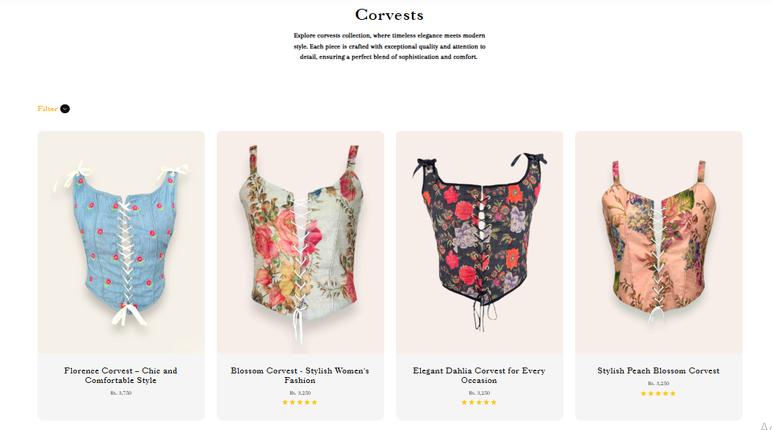Click the Dahlia Corvest Rs. 3,250 price
This screenshot has width=772, height=430.
click(479, 393)
